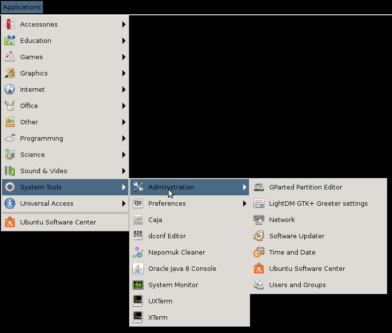392x333 pixels.
Task: Expand the Preferences submenu arrow
Action: pyautogui.click(x=245, y=203)
